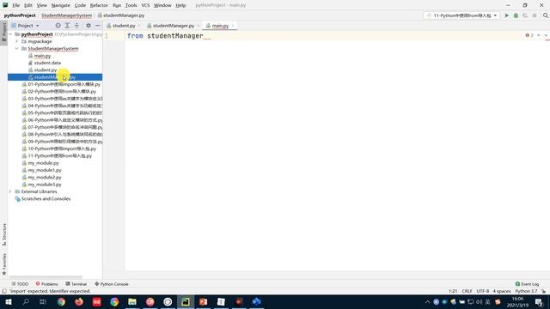Change the 4 spaces indent setting
The image size is (550, 309).
point(502,291)
